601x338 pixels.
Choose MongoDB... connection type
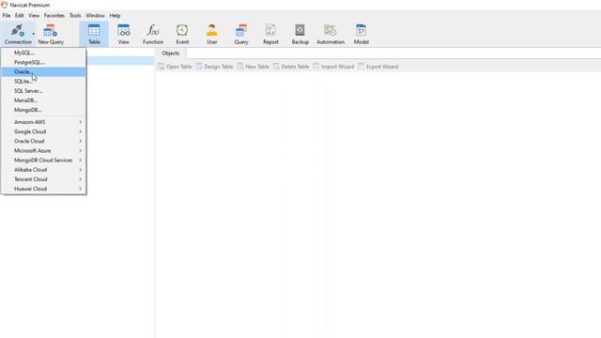point(43,110)
